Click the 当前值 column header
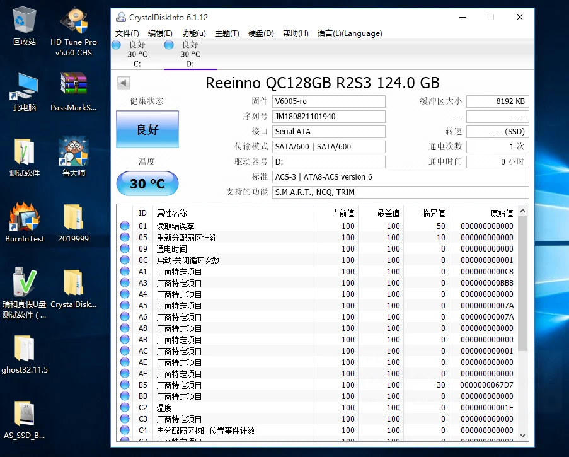This screenshot has height=457, width=569. (x=335, y=213)
